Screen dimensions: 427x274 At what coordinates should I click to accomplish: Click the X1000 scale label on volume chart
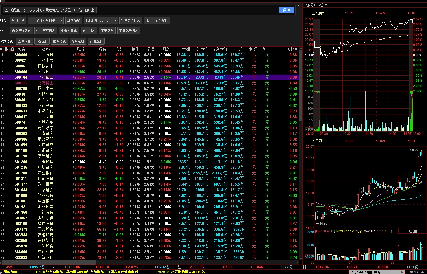309,256
